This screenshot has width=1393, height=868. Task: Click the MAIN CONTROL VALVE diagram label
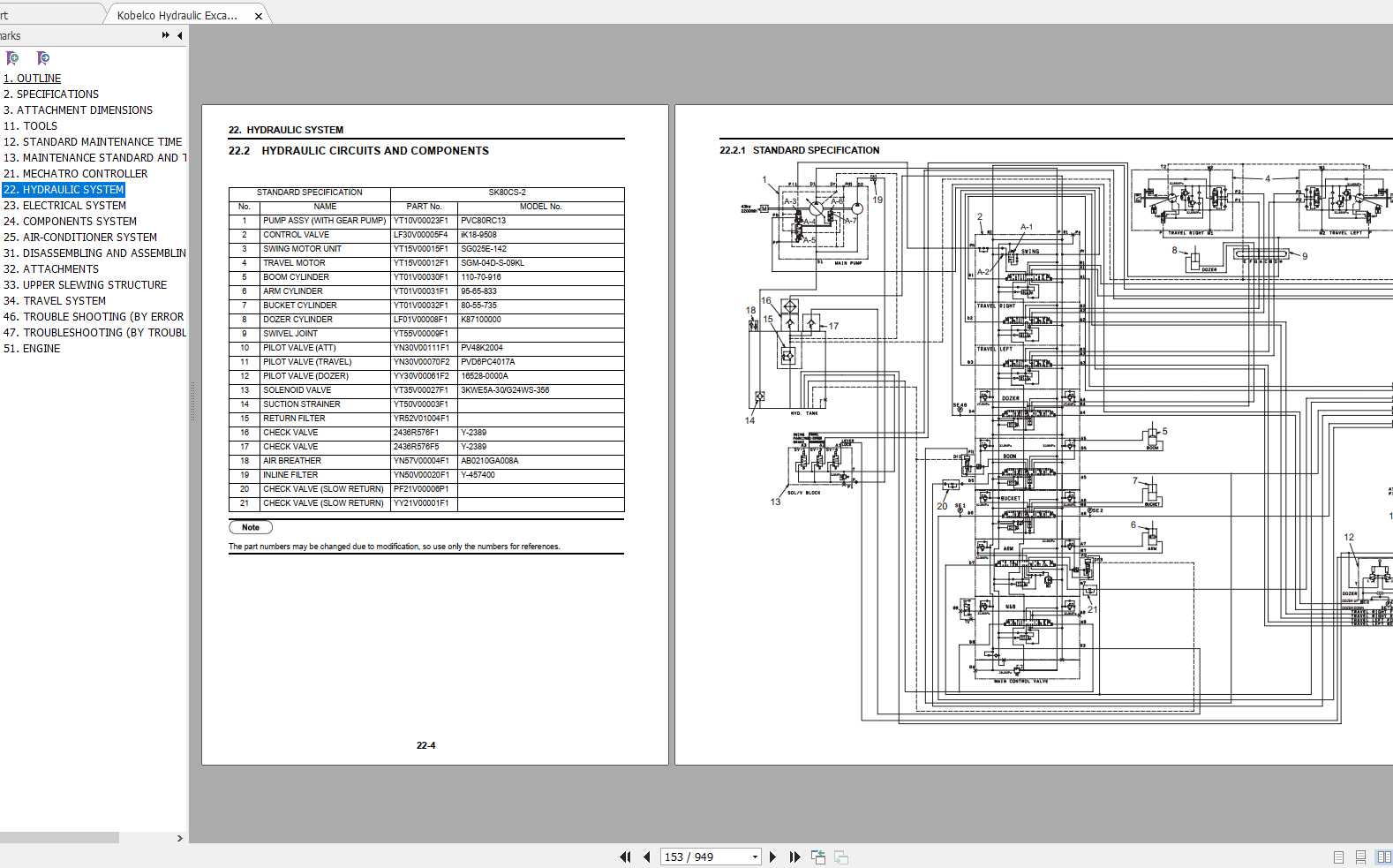[x=1021, y=682]
